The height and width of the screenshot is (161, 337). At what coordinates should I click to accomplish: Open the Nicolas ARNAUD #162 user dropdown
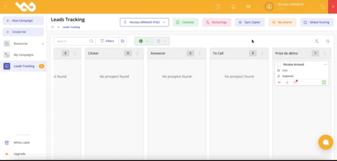click(144, 22)
